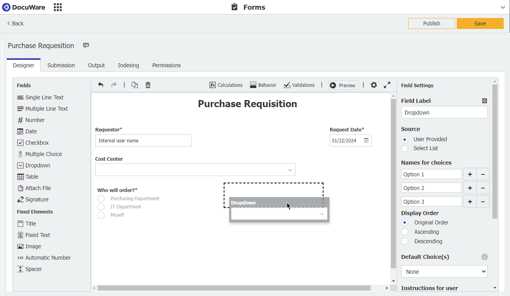Screen dimensions: 510x296
Task: Go Back using the back link
Action: (14, 23)
